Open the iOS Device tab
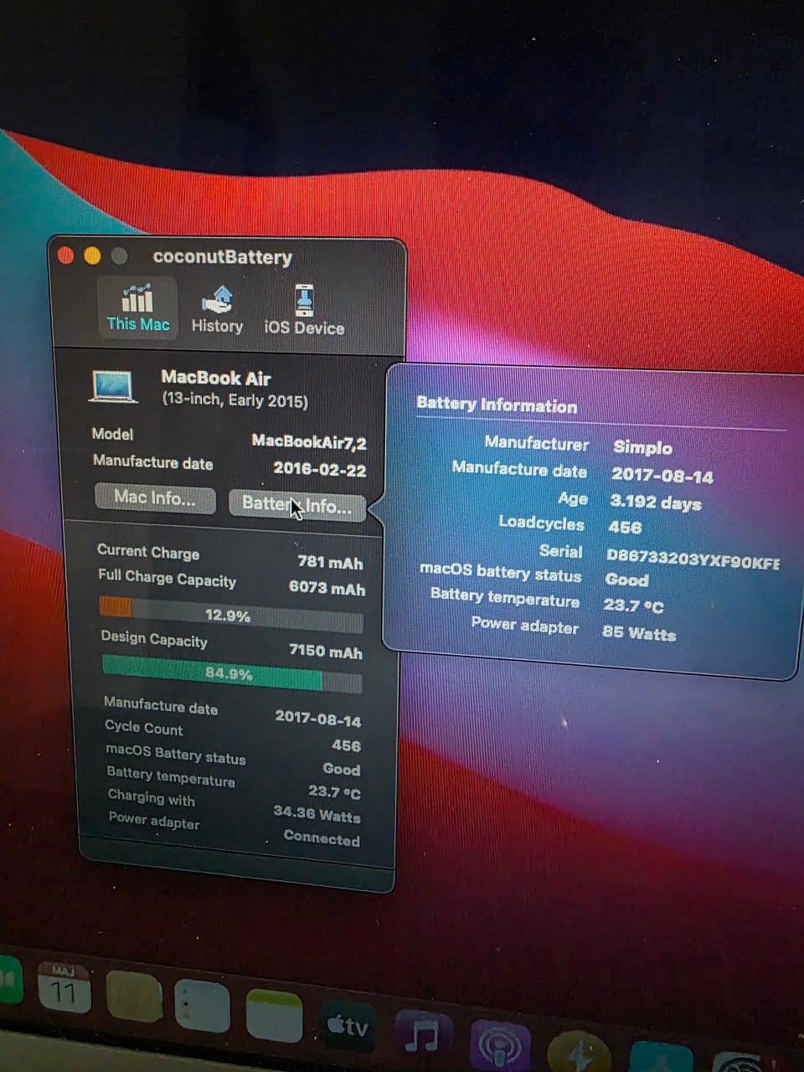 (304, 311)
